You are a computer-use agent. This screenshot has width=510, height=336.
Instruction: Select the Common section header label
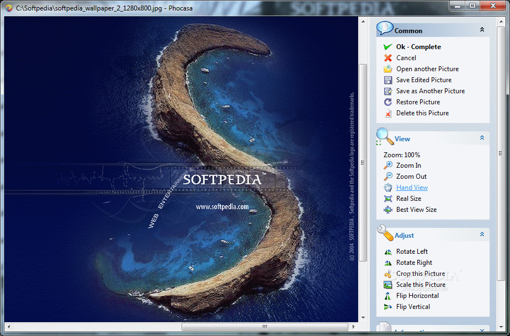click(x=408, y=31)
